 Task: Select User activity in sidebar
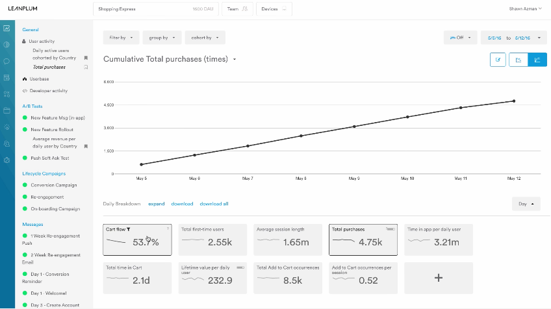point(42,41)
